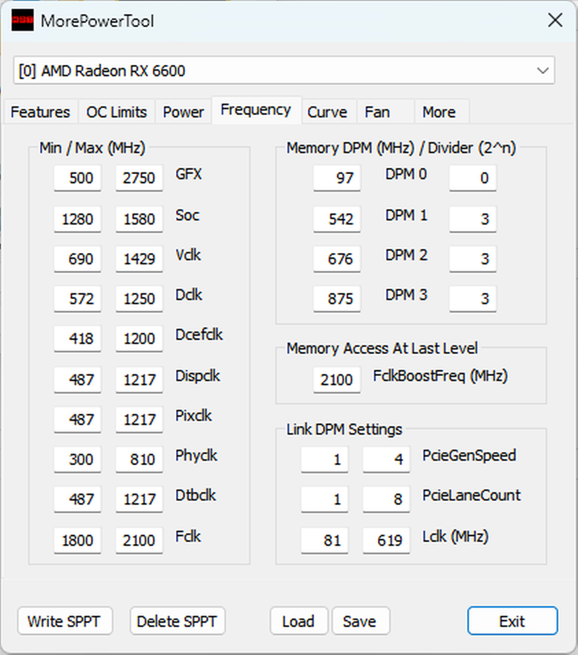The image size is (578, 655).
Task: Click the DPM 0 memory frequency field
Action: click(337, 178)
